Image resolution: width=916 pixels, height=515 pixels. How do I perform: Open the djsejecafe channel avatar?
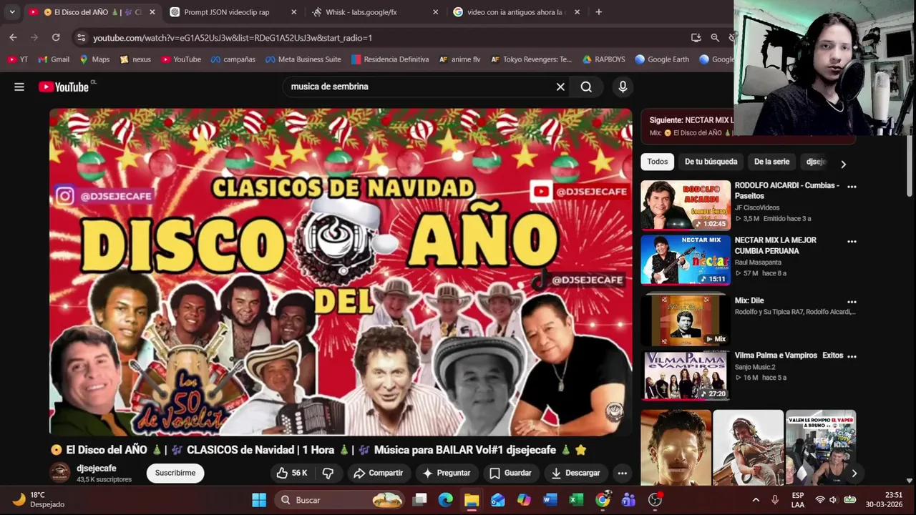(60, 473)
